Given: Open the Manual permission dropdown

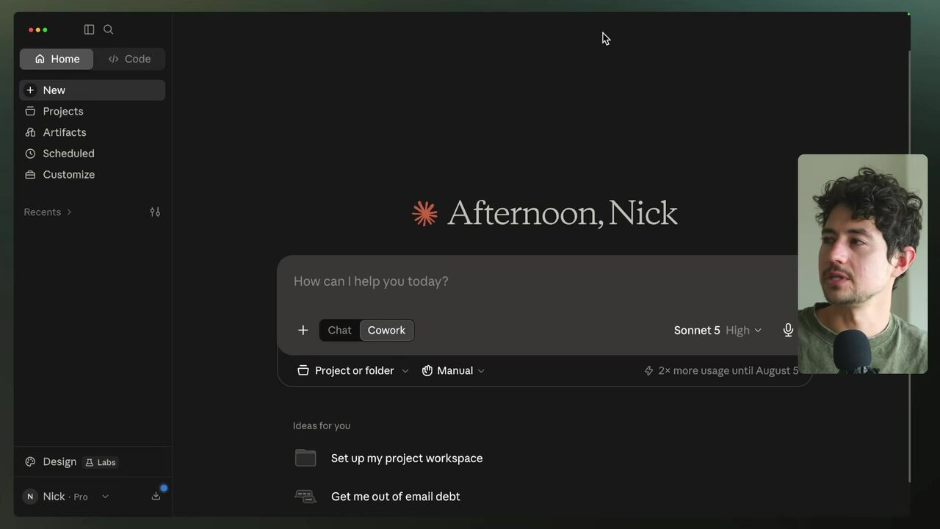Looking at the screenshot, I should coord(453,370).
